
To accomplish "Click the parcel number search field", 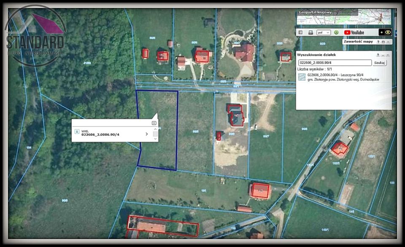I will (334, 62).
